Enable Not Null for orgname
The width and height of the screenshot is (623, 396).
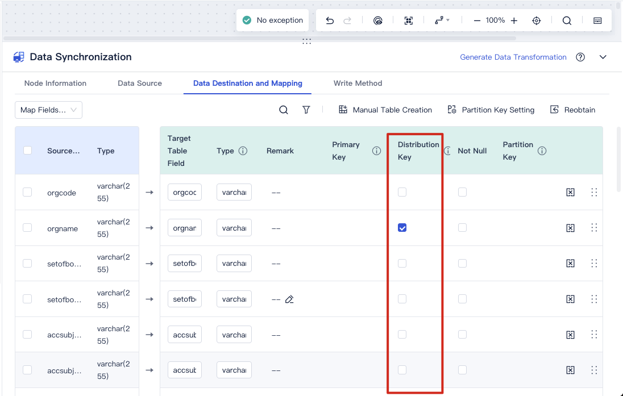pos(462,228)
